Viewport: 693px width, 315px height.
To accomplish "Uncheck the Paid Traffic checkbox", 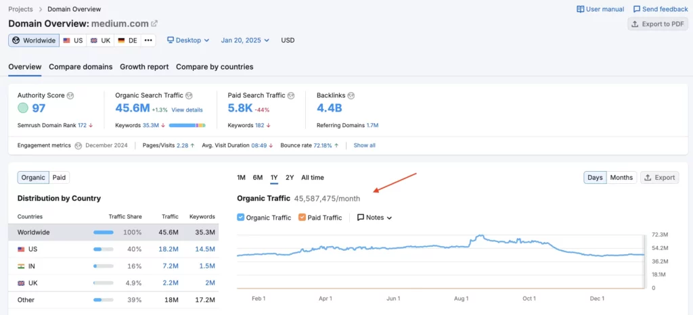I will tap(302, 218).
